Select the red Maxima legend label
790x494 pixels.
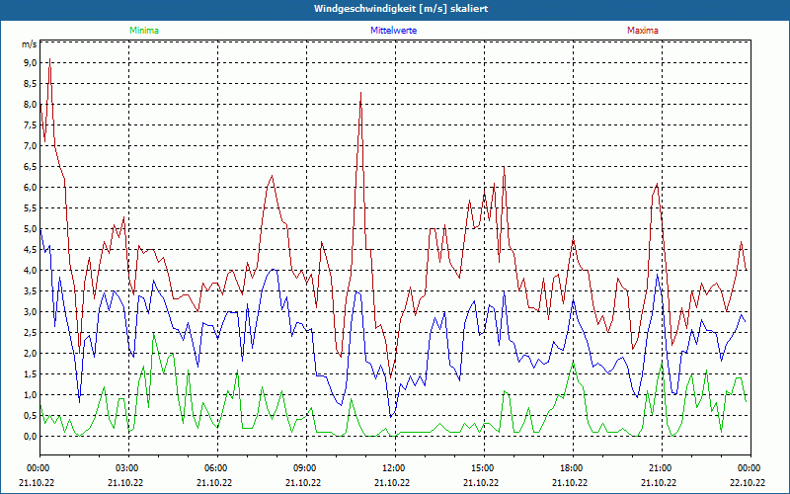[643, 31]
